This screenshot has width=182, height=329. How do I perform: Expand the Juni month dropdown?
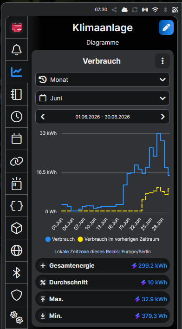[x=103, y=98]
